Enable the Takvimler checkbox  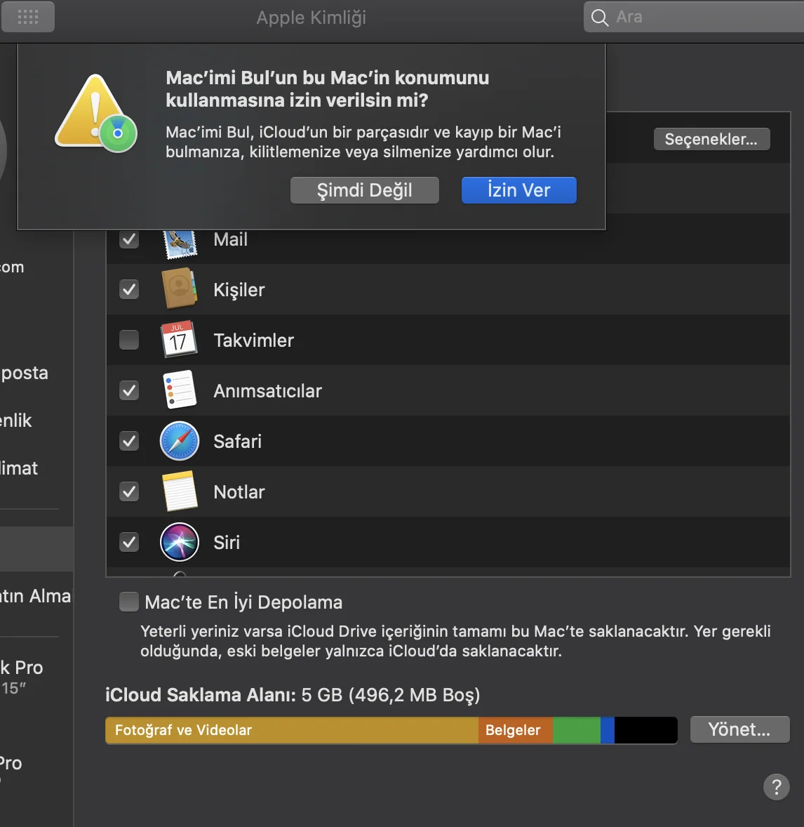[x=129, y=340]
